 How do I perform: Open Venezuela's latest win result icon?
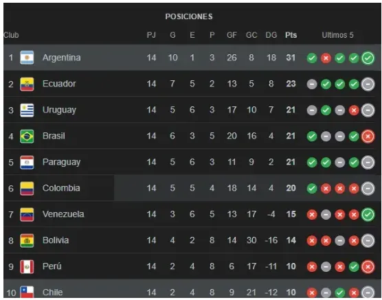point(368,214)
